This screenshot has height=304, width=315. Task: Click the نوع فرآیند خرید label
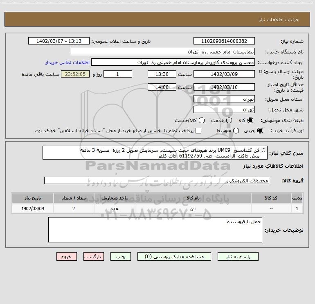287,131
